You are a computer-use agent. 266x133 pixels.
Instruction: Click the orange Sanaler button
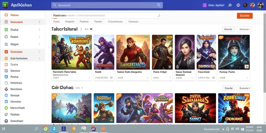[245, 16]
